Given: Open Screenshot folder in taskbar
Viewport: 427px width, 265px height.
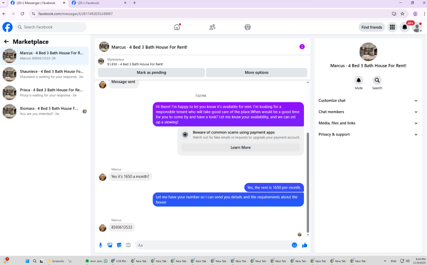Looking at the screenshot, I should coord(56,261).
